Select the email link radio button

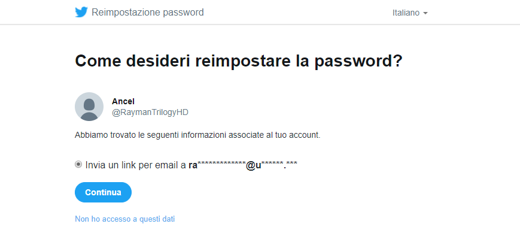[78, 164]
